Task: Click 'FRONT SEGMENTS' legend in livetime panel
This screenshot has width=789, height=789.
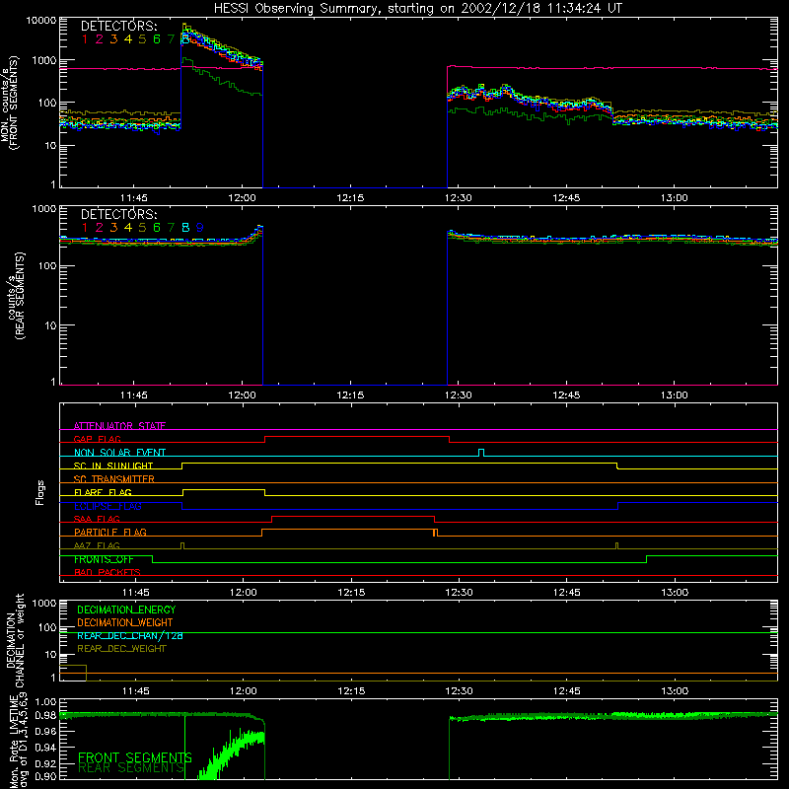Action: (x=135, y=757)
